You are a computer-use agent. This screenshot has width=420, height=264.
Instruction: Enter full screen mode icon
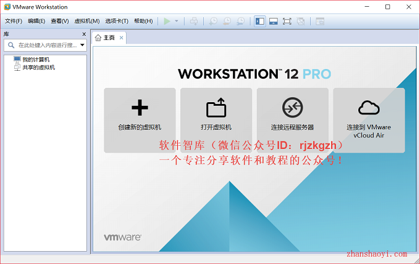(x=287, y=21)
